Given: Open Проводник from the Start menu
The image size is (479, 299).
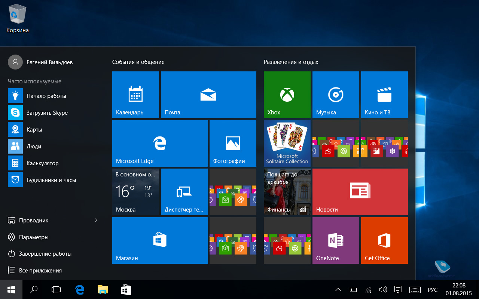Looking at the screenshot, I should (34, 221).
